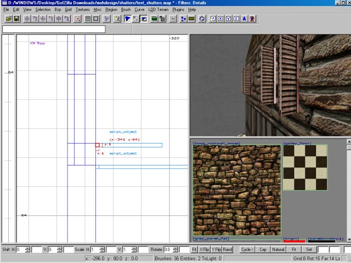351x263 pixels.
Task: Open the Textures menu
Action: [x=82, y=9]
